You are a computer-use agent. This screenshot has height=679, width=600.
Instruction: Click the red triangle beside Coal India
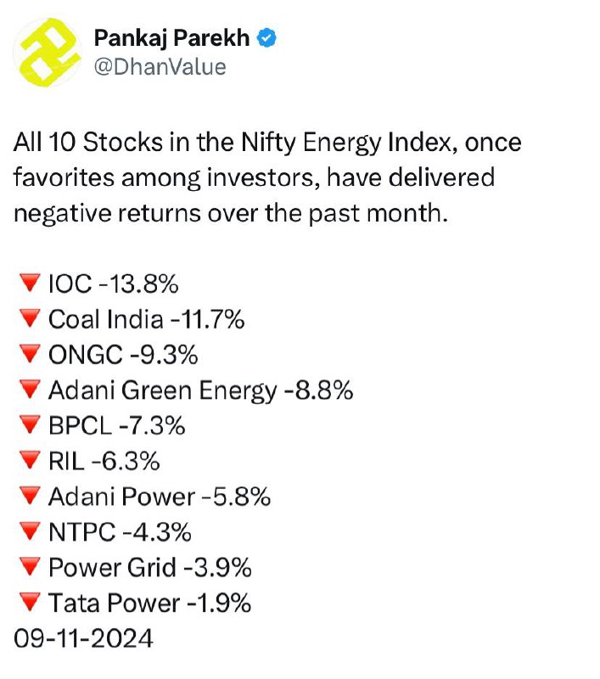click(x=30, y=319)
